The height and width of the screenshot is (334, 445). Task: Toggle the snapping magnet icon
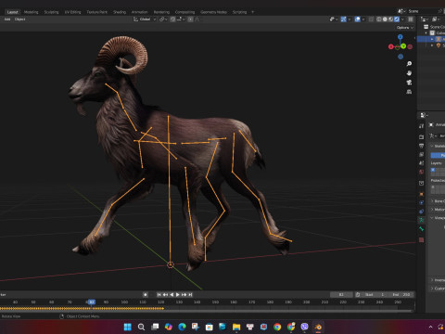(x=172, y=19)
